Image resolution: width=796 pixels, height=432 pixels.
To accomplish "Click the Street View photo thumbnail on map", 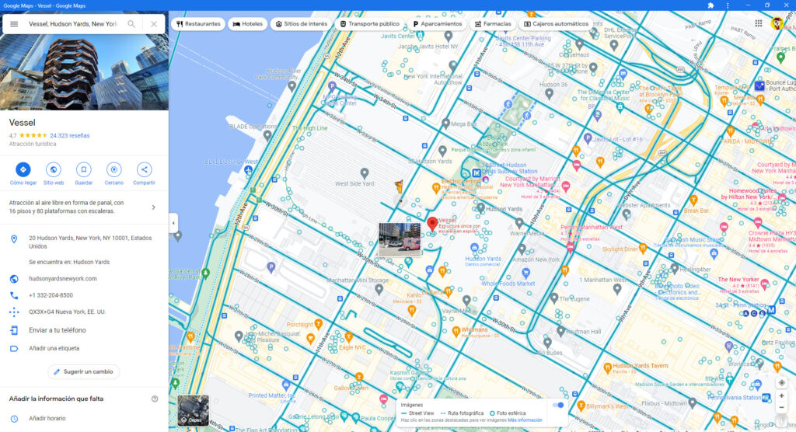I will coord(399,237).
